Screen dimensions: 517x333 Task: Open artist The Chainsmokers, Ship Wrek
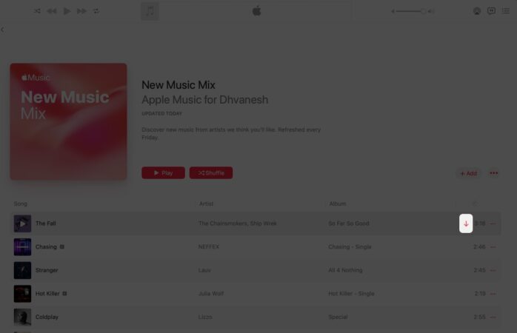(x=238, y=223)
